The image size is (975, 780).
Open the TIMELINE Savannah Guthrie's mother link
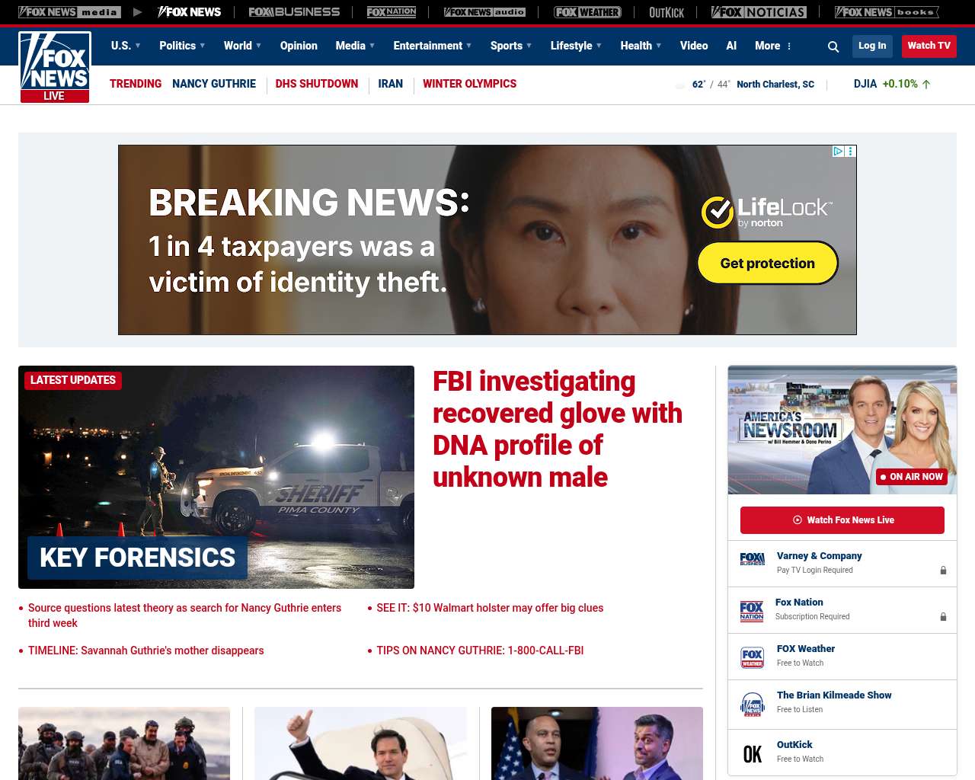tap(146, 651)
